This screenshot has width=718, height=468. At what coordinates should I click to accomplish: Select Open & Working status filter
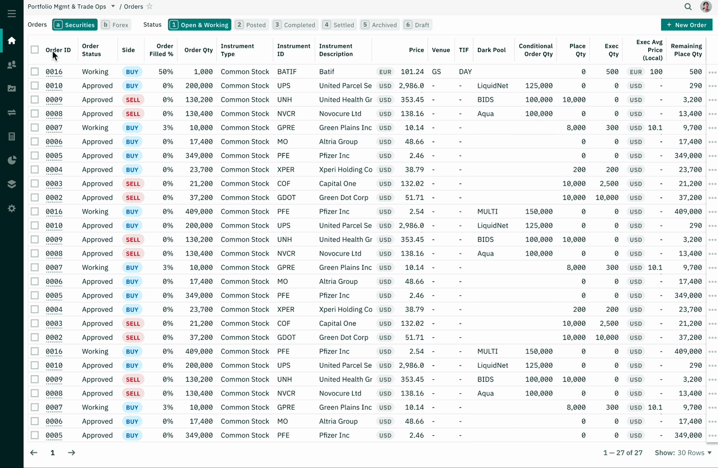199,24
